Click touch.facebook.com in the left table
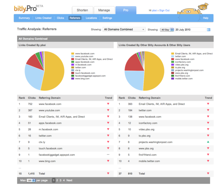Viewport: 224px width, 189px height. [50, 149]
